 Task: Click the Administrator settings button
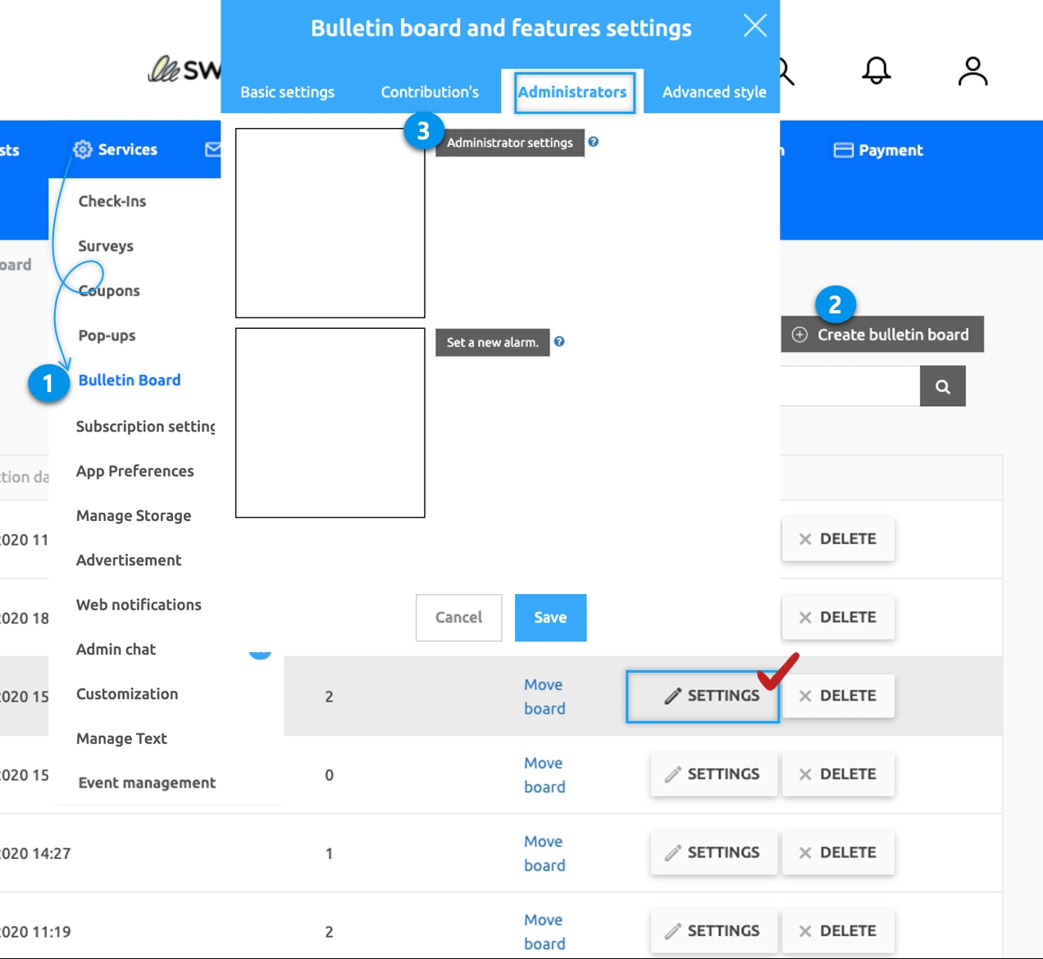click(510, 143)
